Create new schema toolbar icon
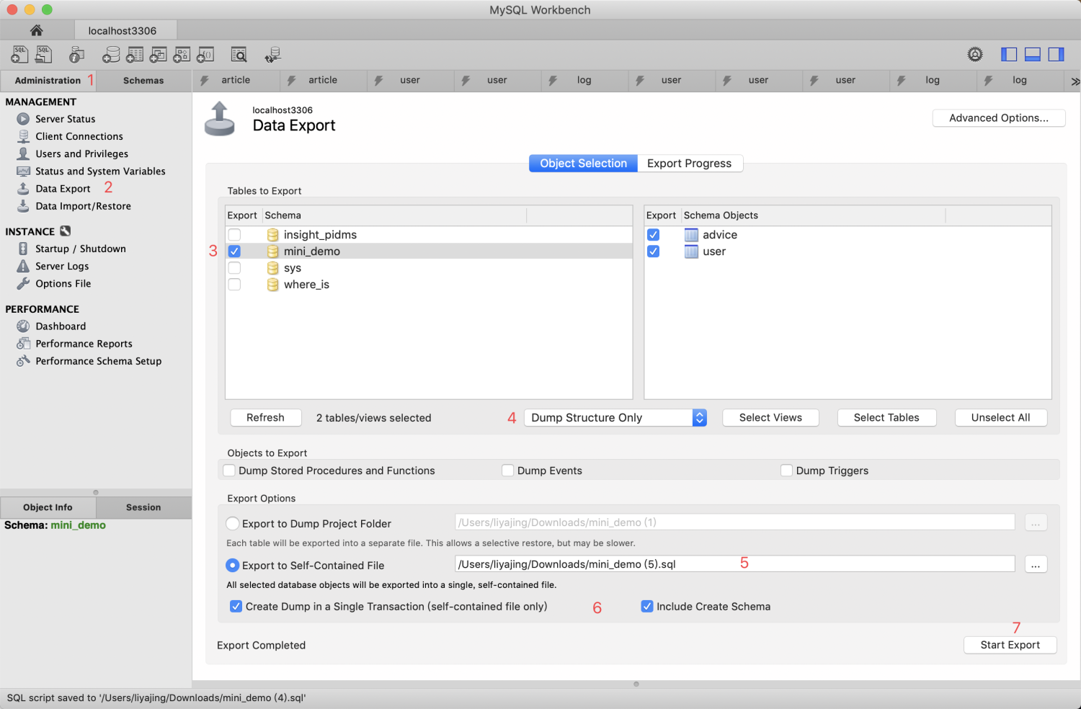Viewport: 1081px width, 709px height. (x=111, y=54)
